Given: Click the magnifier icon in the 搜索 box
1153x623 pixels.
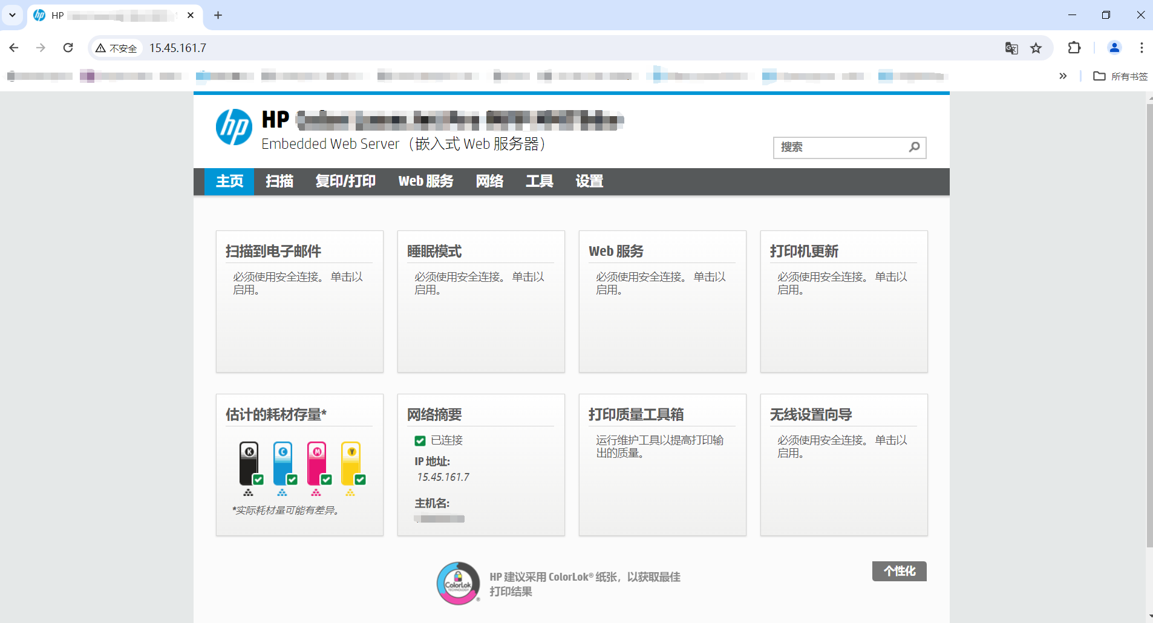Looking at the screenshot, I should 913,147.
